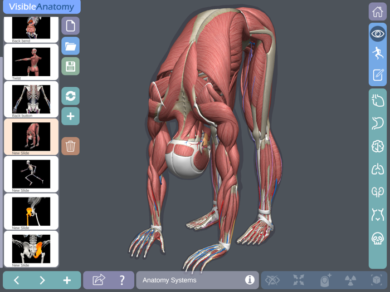Select the kidneys urinary system icon
Screen dimensions: 390x292
coord(377,192)
